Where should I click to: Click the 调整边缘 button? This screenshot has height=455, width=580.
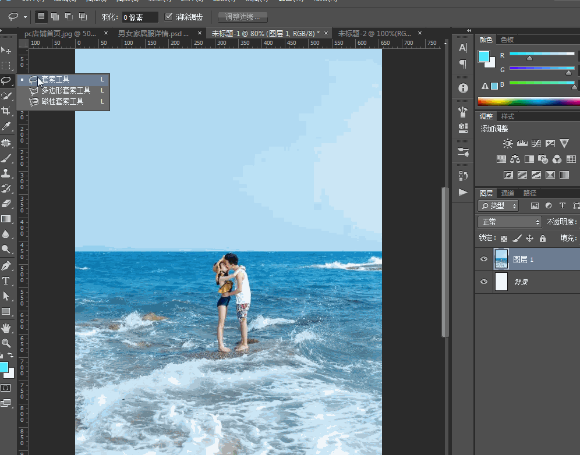[x=242, y=17]
